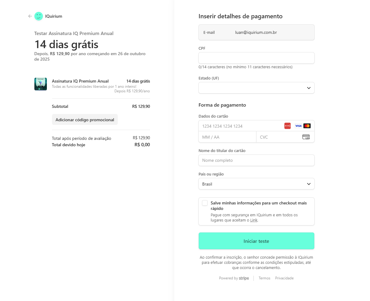Click the CVC card hint icon
The width and height of the screenshot is (370, 301).
[x=306, y=137]
